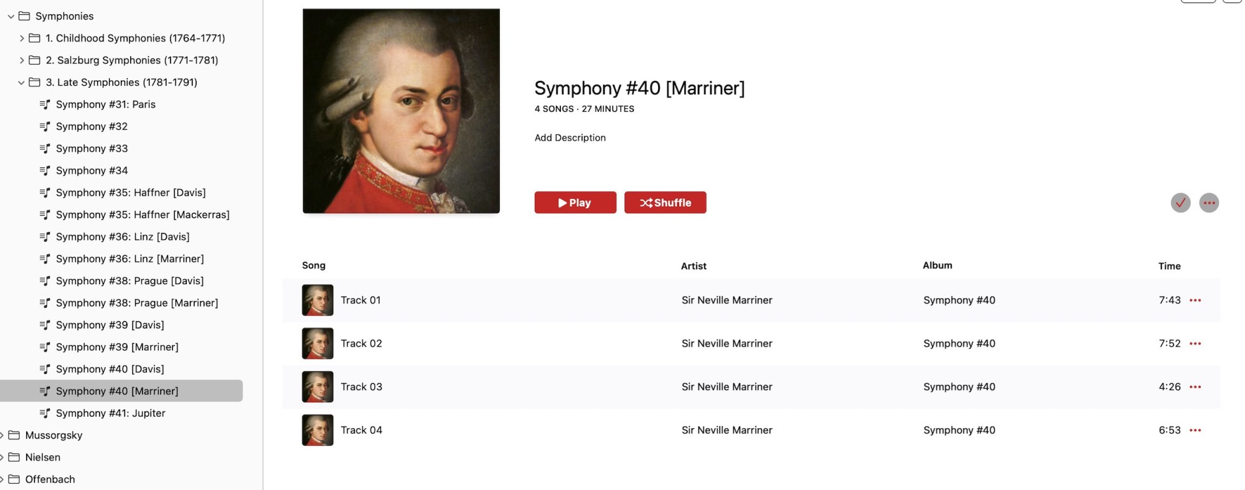Screen dimensions: 1245x490
Task: Expand 1. Childhood Symphonies folder
Action: click(22, 39)
